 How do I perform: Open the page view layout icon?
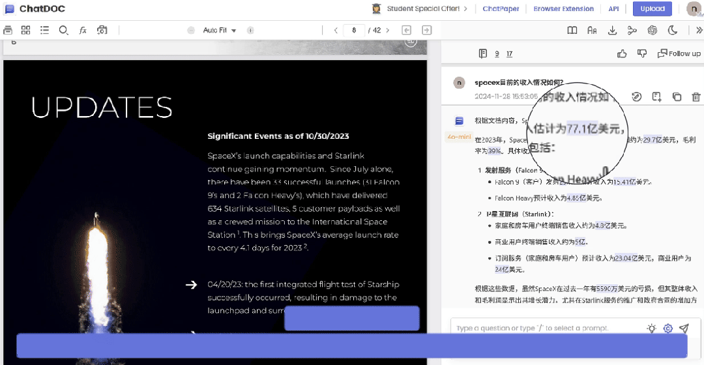(8, 30)
